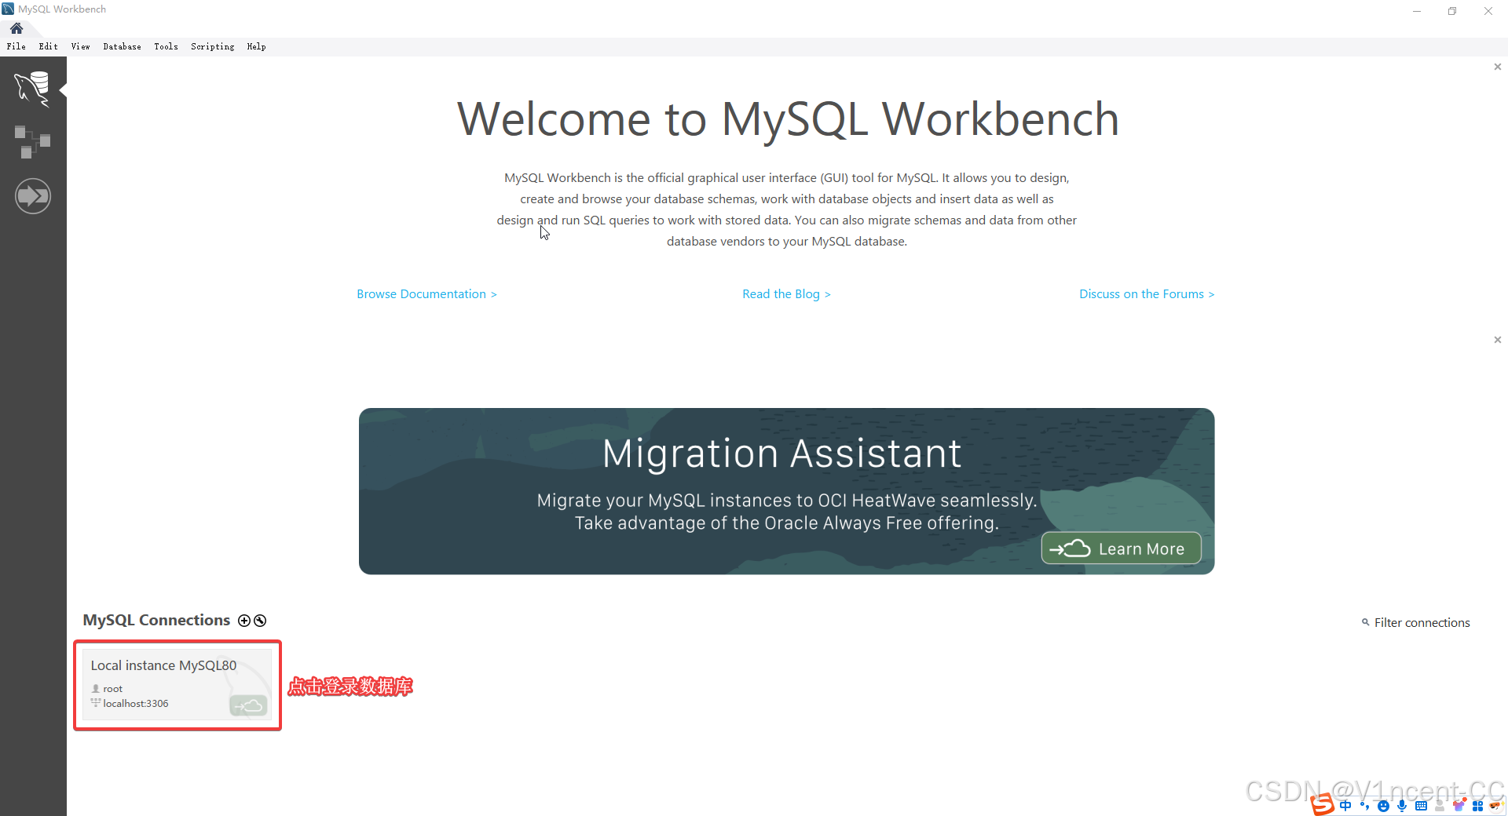Open the Edit menu
The height and width of the screenshot is (816, 1508).
[48, 46]
